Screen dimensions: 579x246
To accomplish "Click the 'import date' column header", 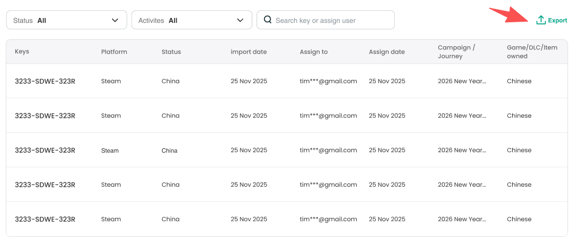I will 248,52.
